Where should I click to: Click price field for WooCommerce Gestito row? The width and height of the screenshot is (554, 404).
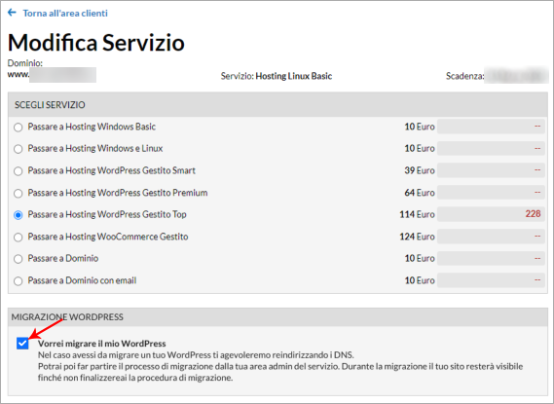pos(491,237)
